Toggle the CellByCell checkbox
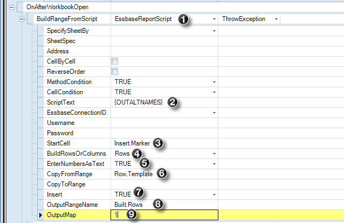 (114, 61)
